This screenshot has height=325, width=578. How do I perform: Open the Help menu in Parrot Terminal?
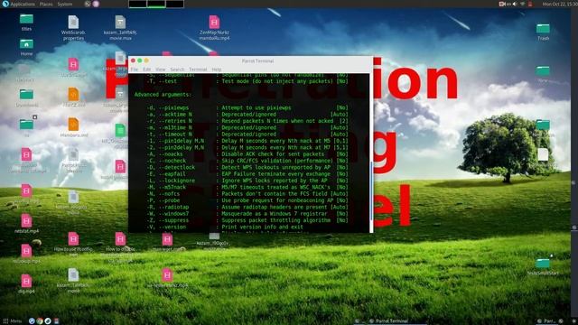(x=217, y=70)
